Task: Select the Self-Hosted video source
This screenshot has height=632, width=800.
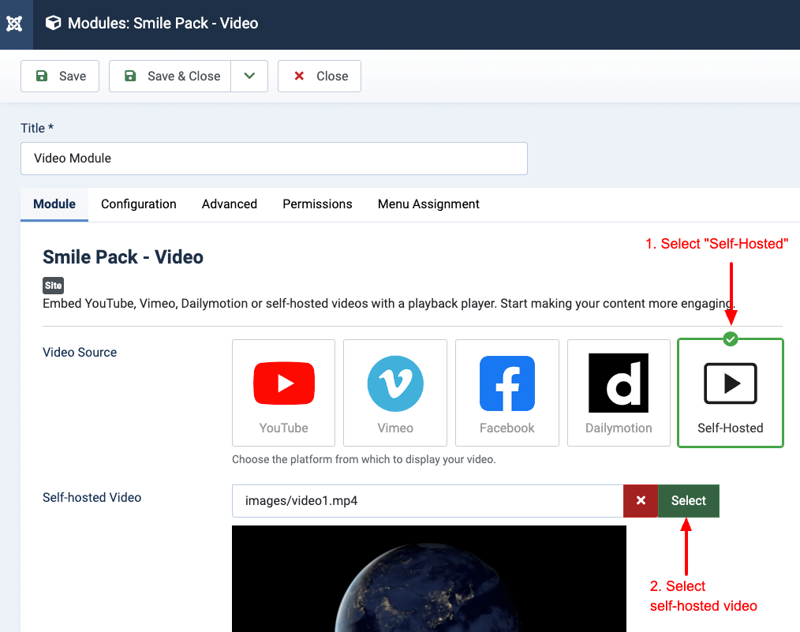Action: (x=730, y=393)
